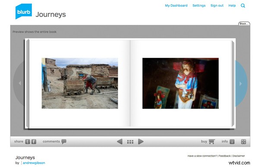
Task: Open thumbnail grid view icon
Action: 130,142
